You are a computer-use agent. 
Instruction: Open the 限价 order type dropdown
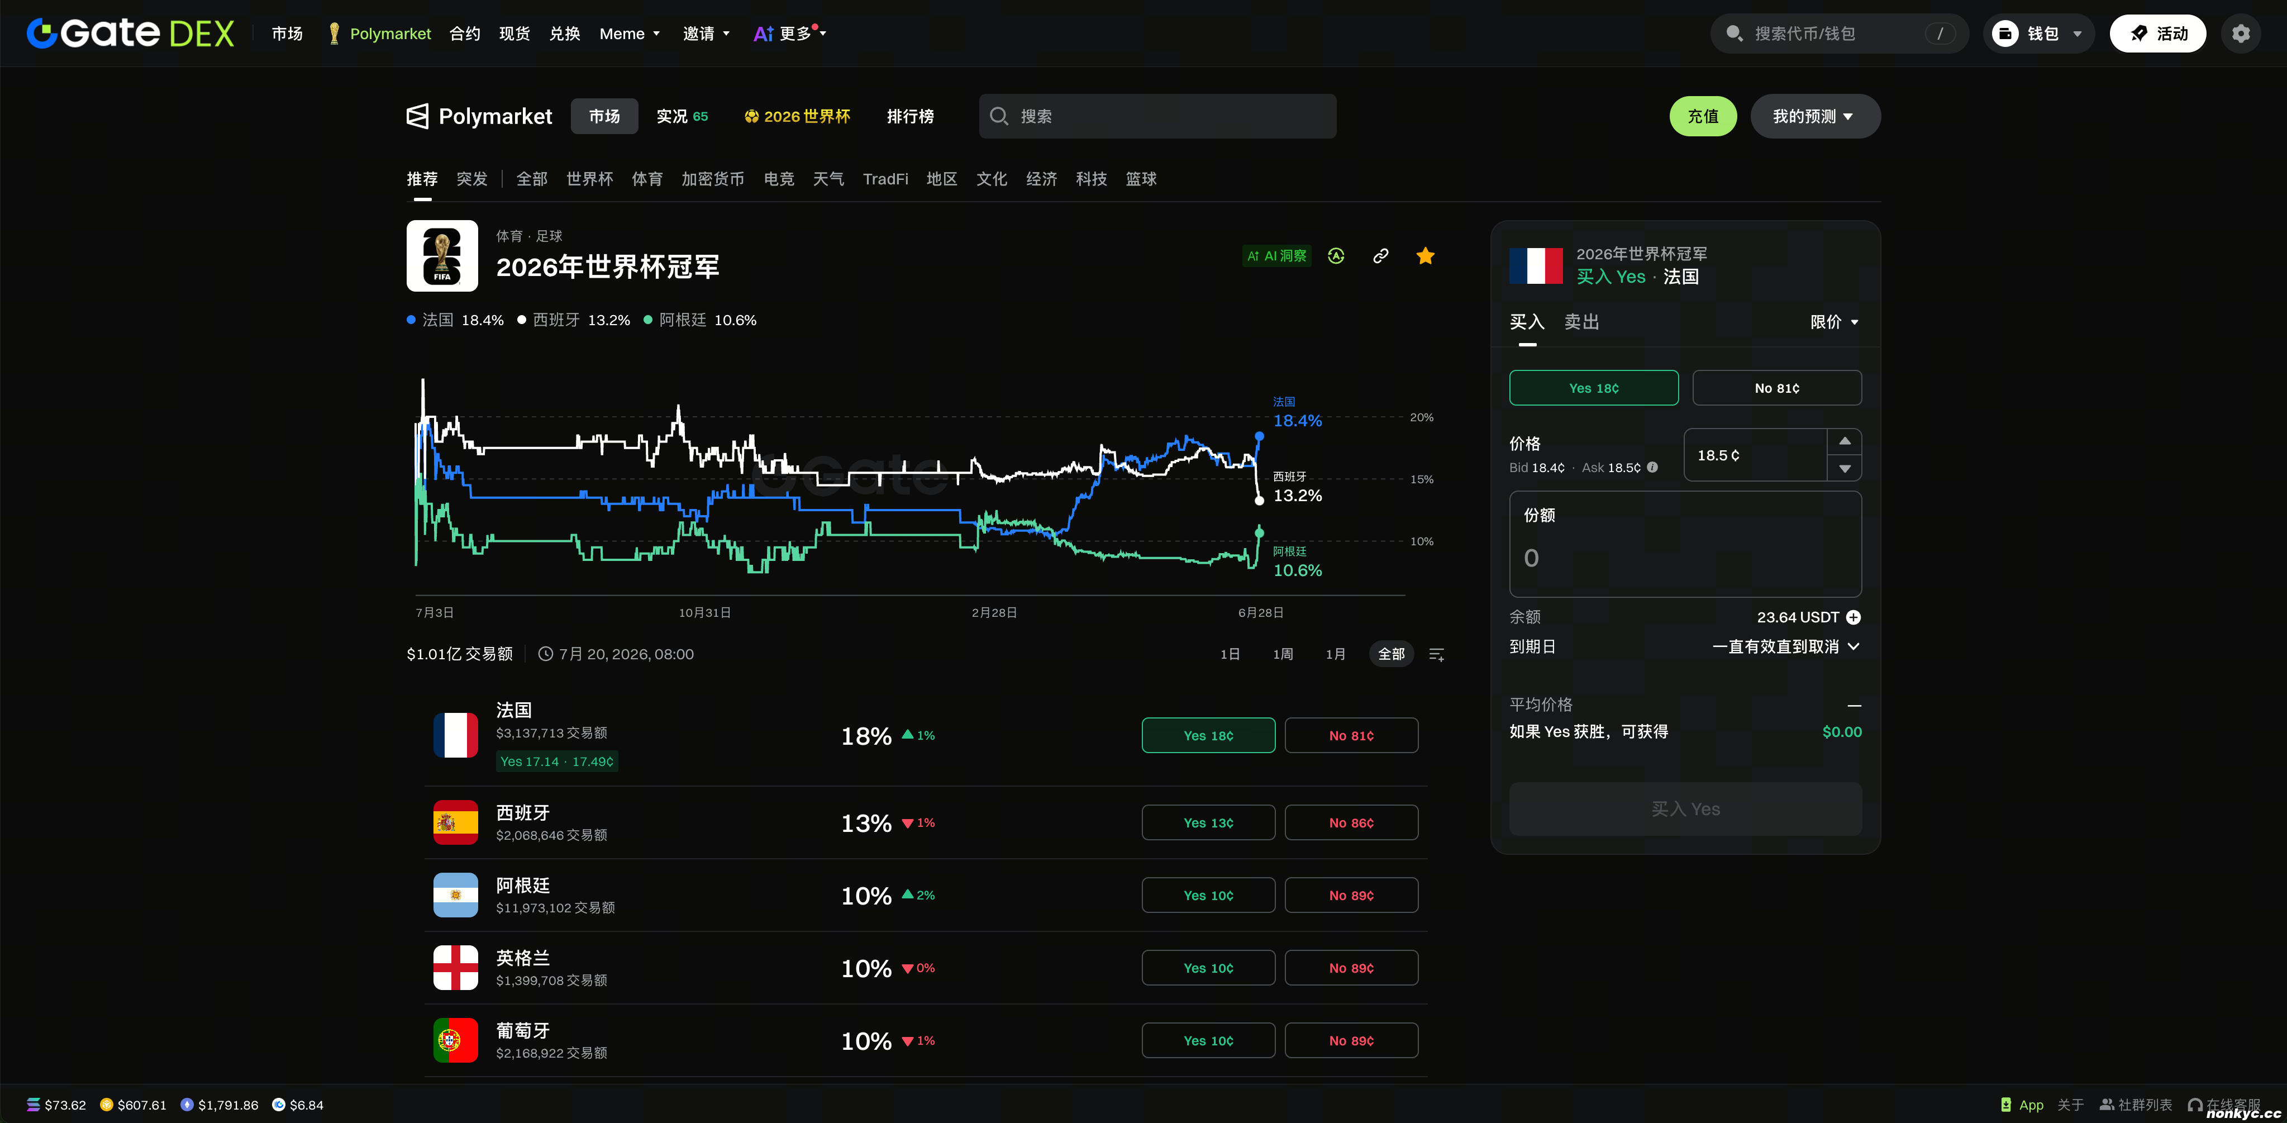tap(1835, 321)
